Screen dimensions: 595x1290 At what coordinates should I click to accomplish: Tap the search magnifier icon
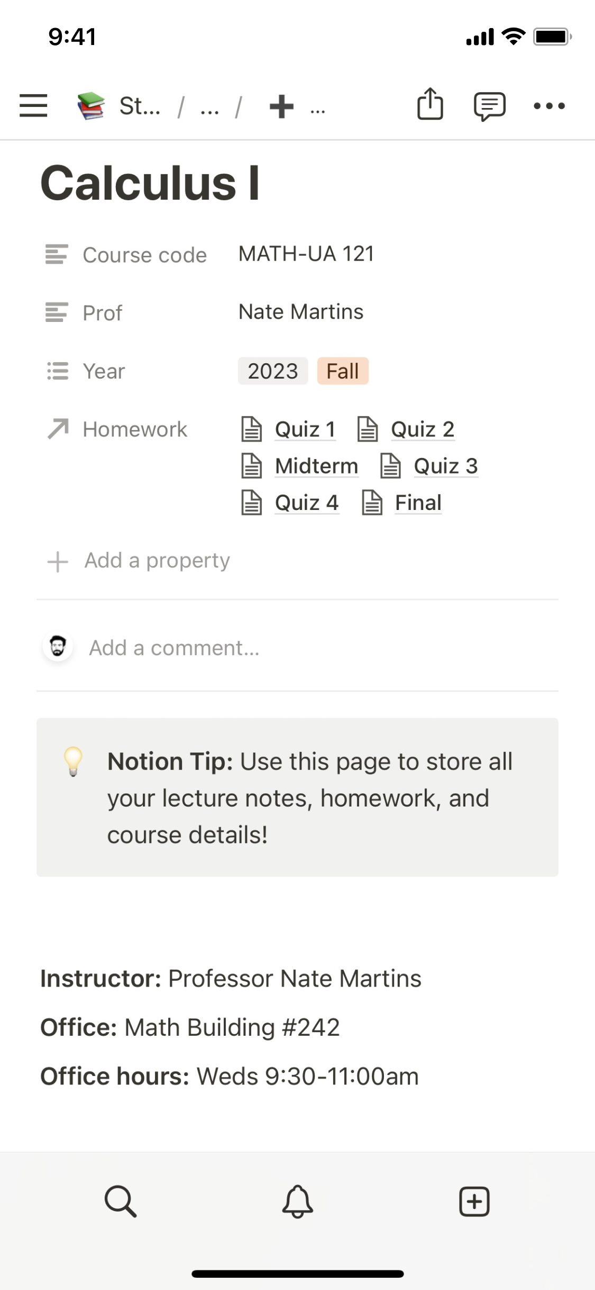[121, 1201]
